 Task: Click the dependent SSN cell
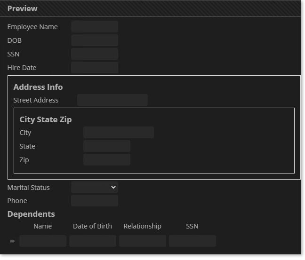pos(193,241)
